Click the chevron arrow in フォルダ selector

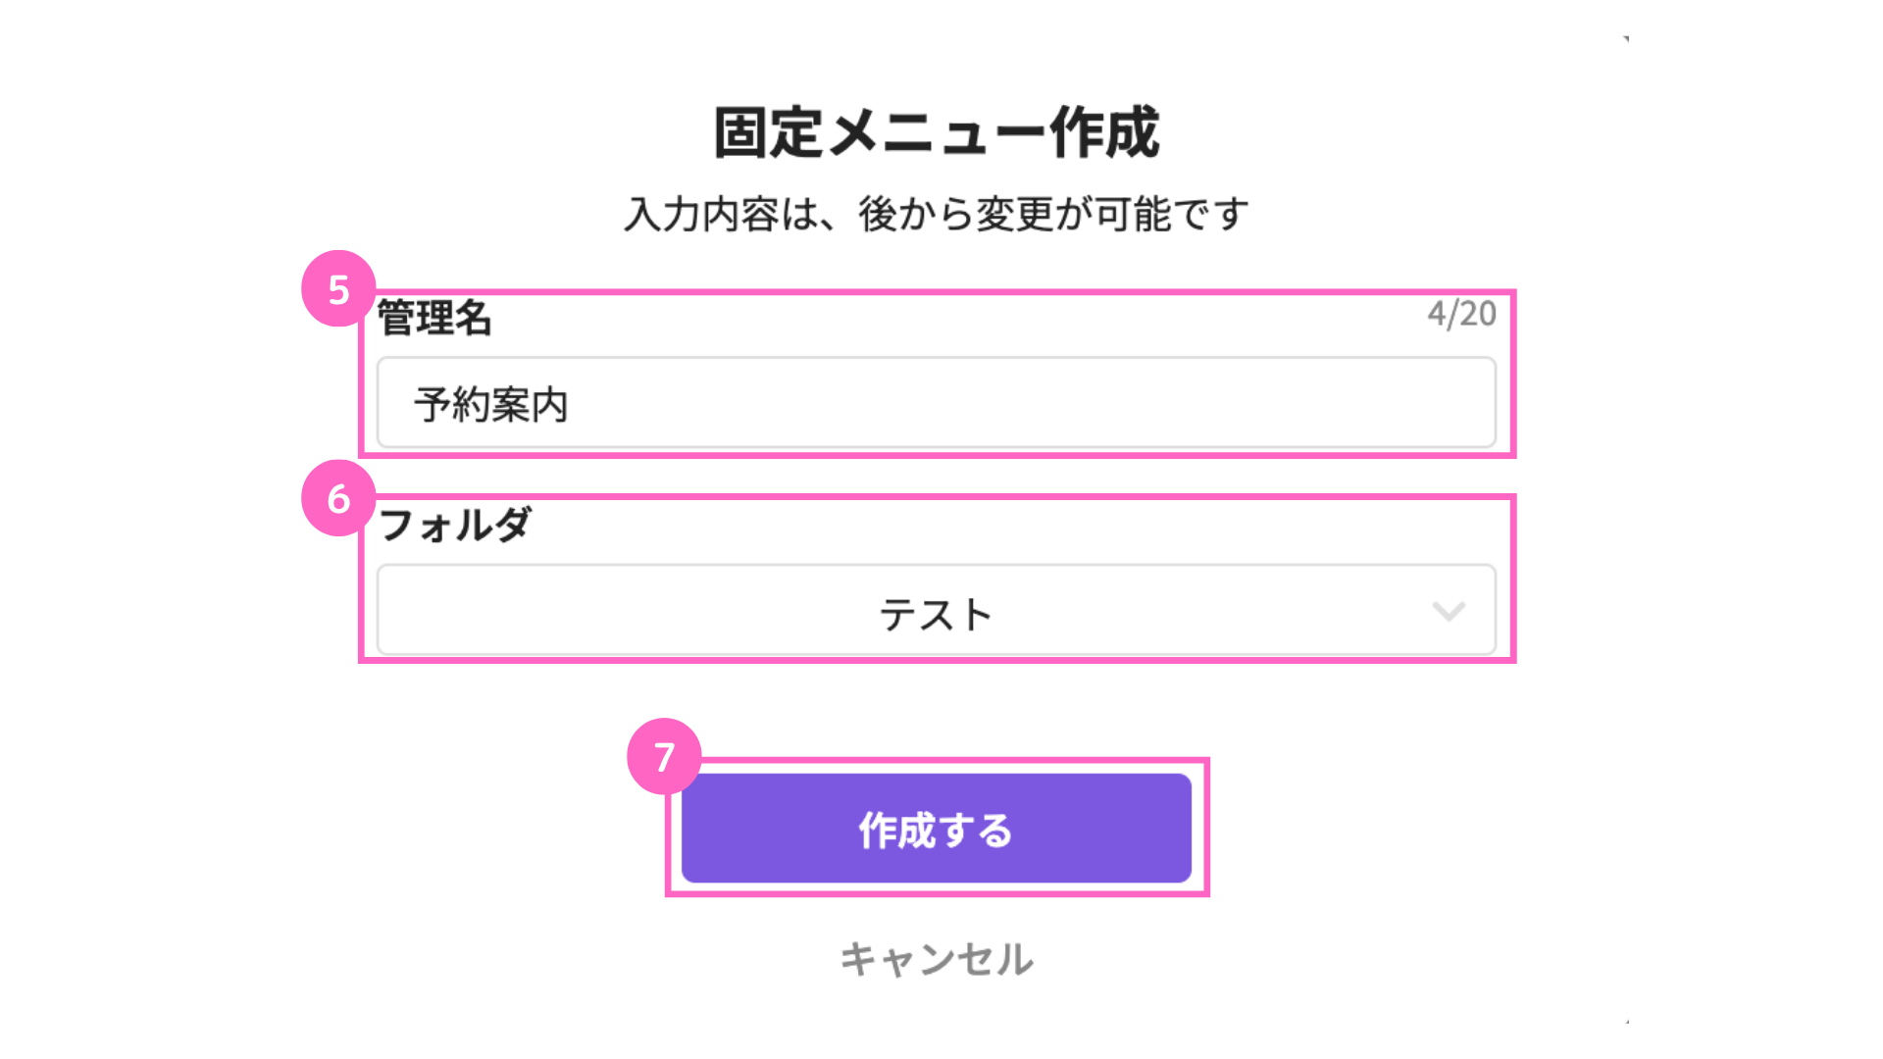[1448, 611]
